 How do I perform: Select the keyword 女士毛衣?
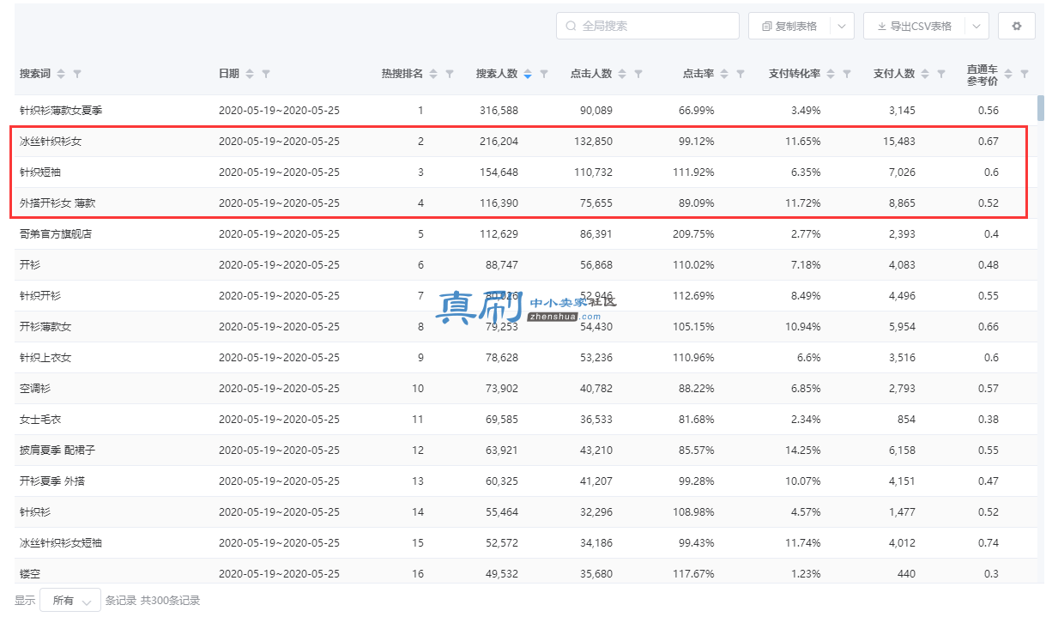tap(40, 420)
